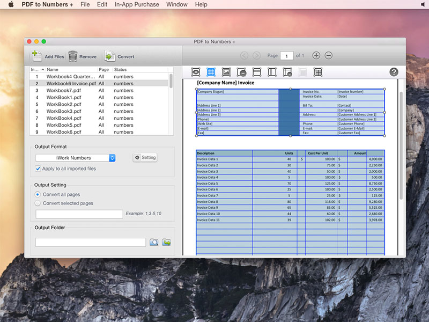Open the Help menu
The image size is (429, 322).
201,4
